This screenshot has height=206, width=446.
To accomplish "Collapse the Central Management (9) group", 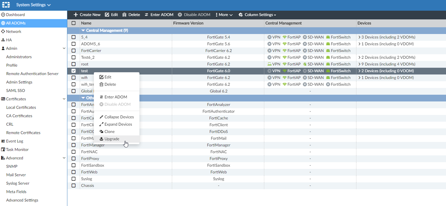I will [83, 30].
